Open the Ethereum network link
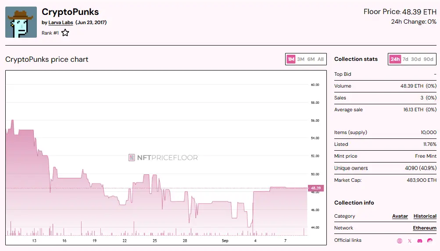This screenshot has width=440, height=251. pos(425,228)
